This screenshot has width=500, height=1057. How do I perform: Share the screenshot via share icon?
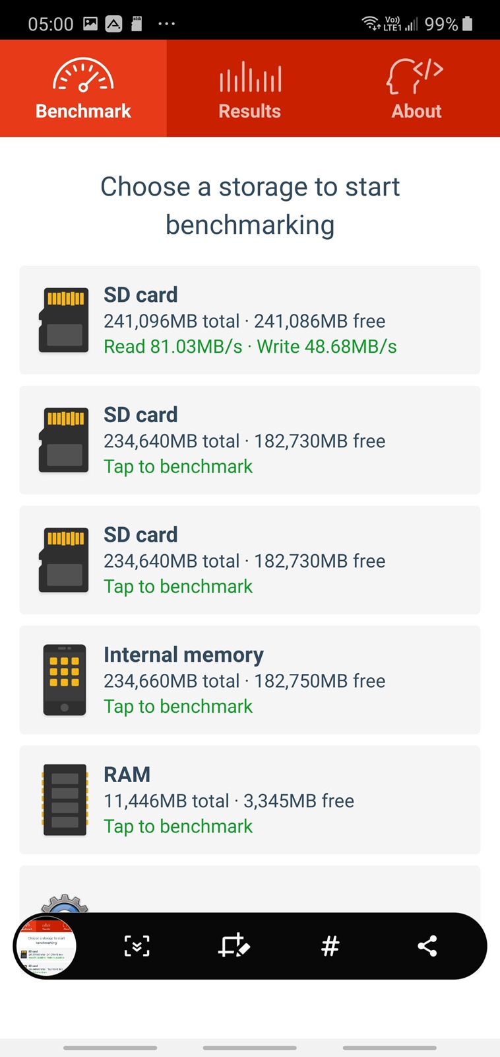[x=427, y=946]
